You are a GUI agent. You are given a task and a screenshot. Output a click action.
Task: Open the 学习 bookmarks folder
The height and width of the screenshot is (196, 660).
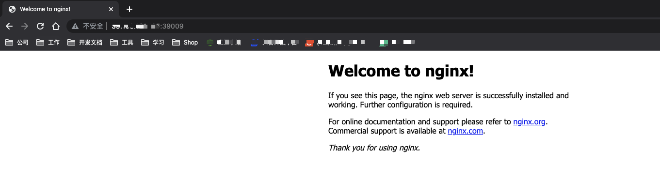(153, 43)
